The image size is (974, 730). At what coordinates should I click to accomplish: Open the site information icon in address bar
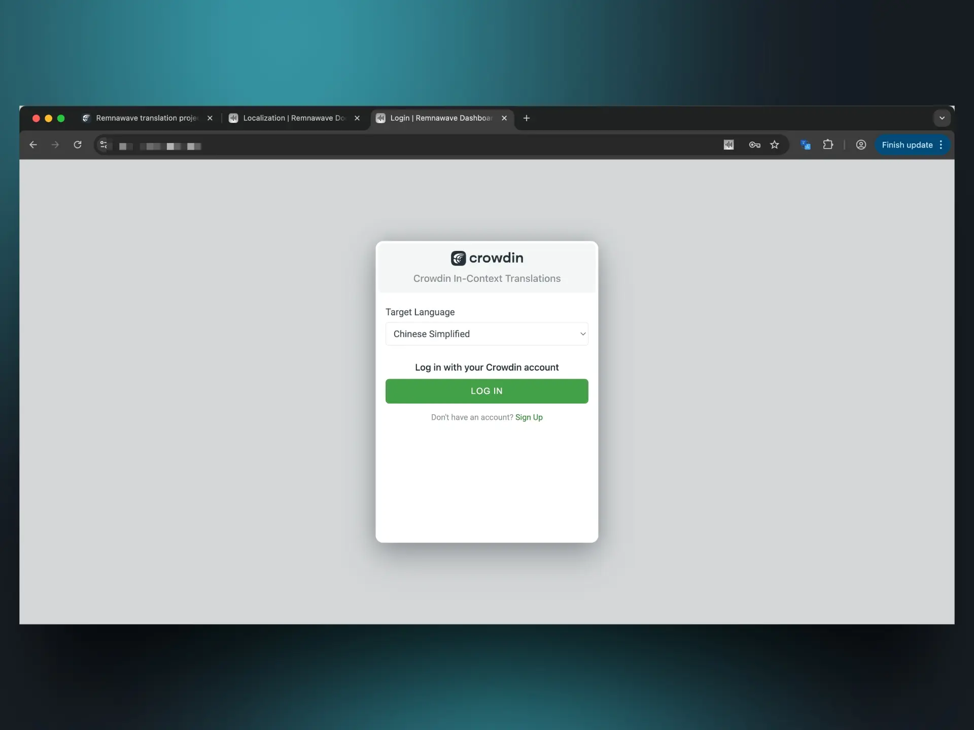103,145
